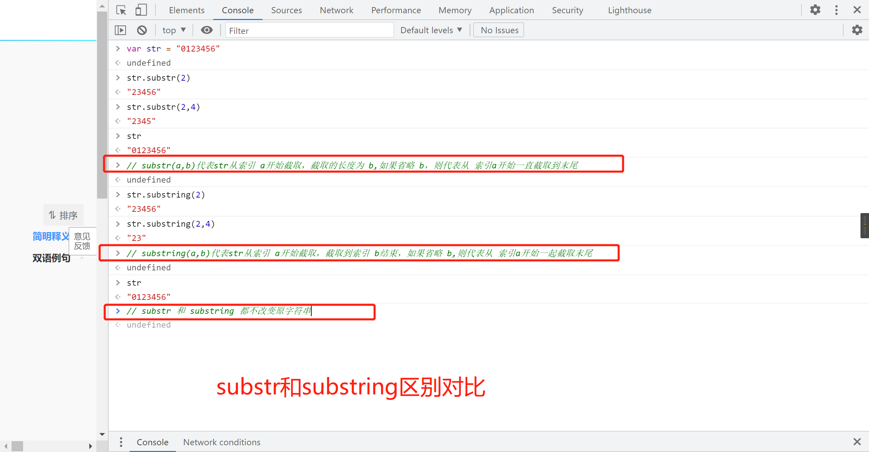Screen dimensions: 869x452
Task: Toggle the live expression eye icon
Action: point(206,30)
